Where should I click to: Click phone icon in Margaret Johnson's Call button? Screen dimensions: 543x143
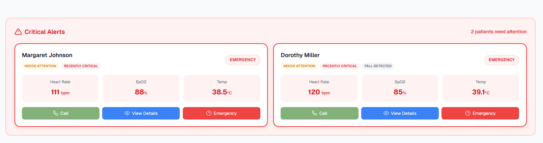click(56, 113)
